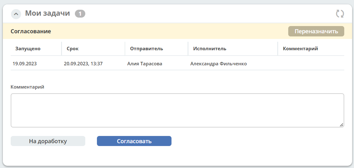Click the Комментарий label above text area
The height and width of the screenshot is (168, 354).
point(28,87)
